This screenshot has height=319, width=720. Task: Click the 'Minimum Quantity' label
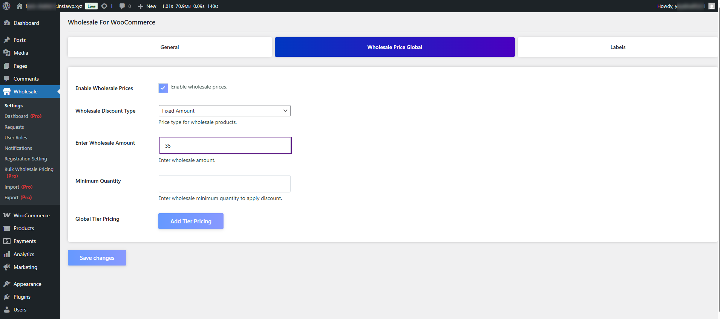tap(98, 181)
